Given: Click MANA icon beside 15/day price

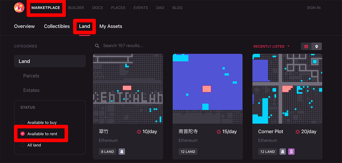Looking at the screenshot, I should pyautogui.click(x=219, y=132).
